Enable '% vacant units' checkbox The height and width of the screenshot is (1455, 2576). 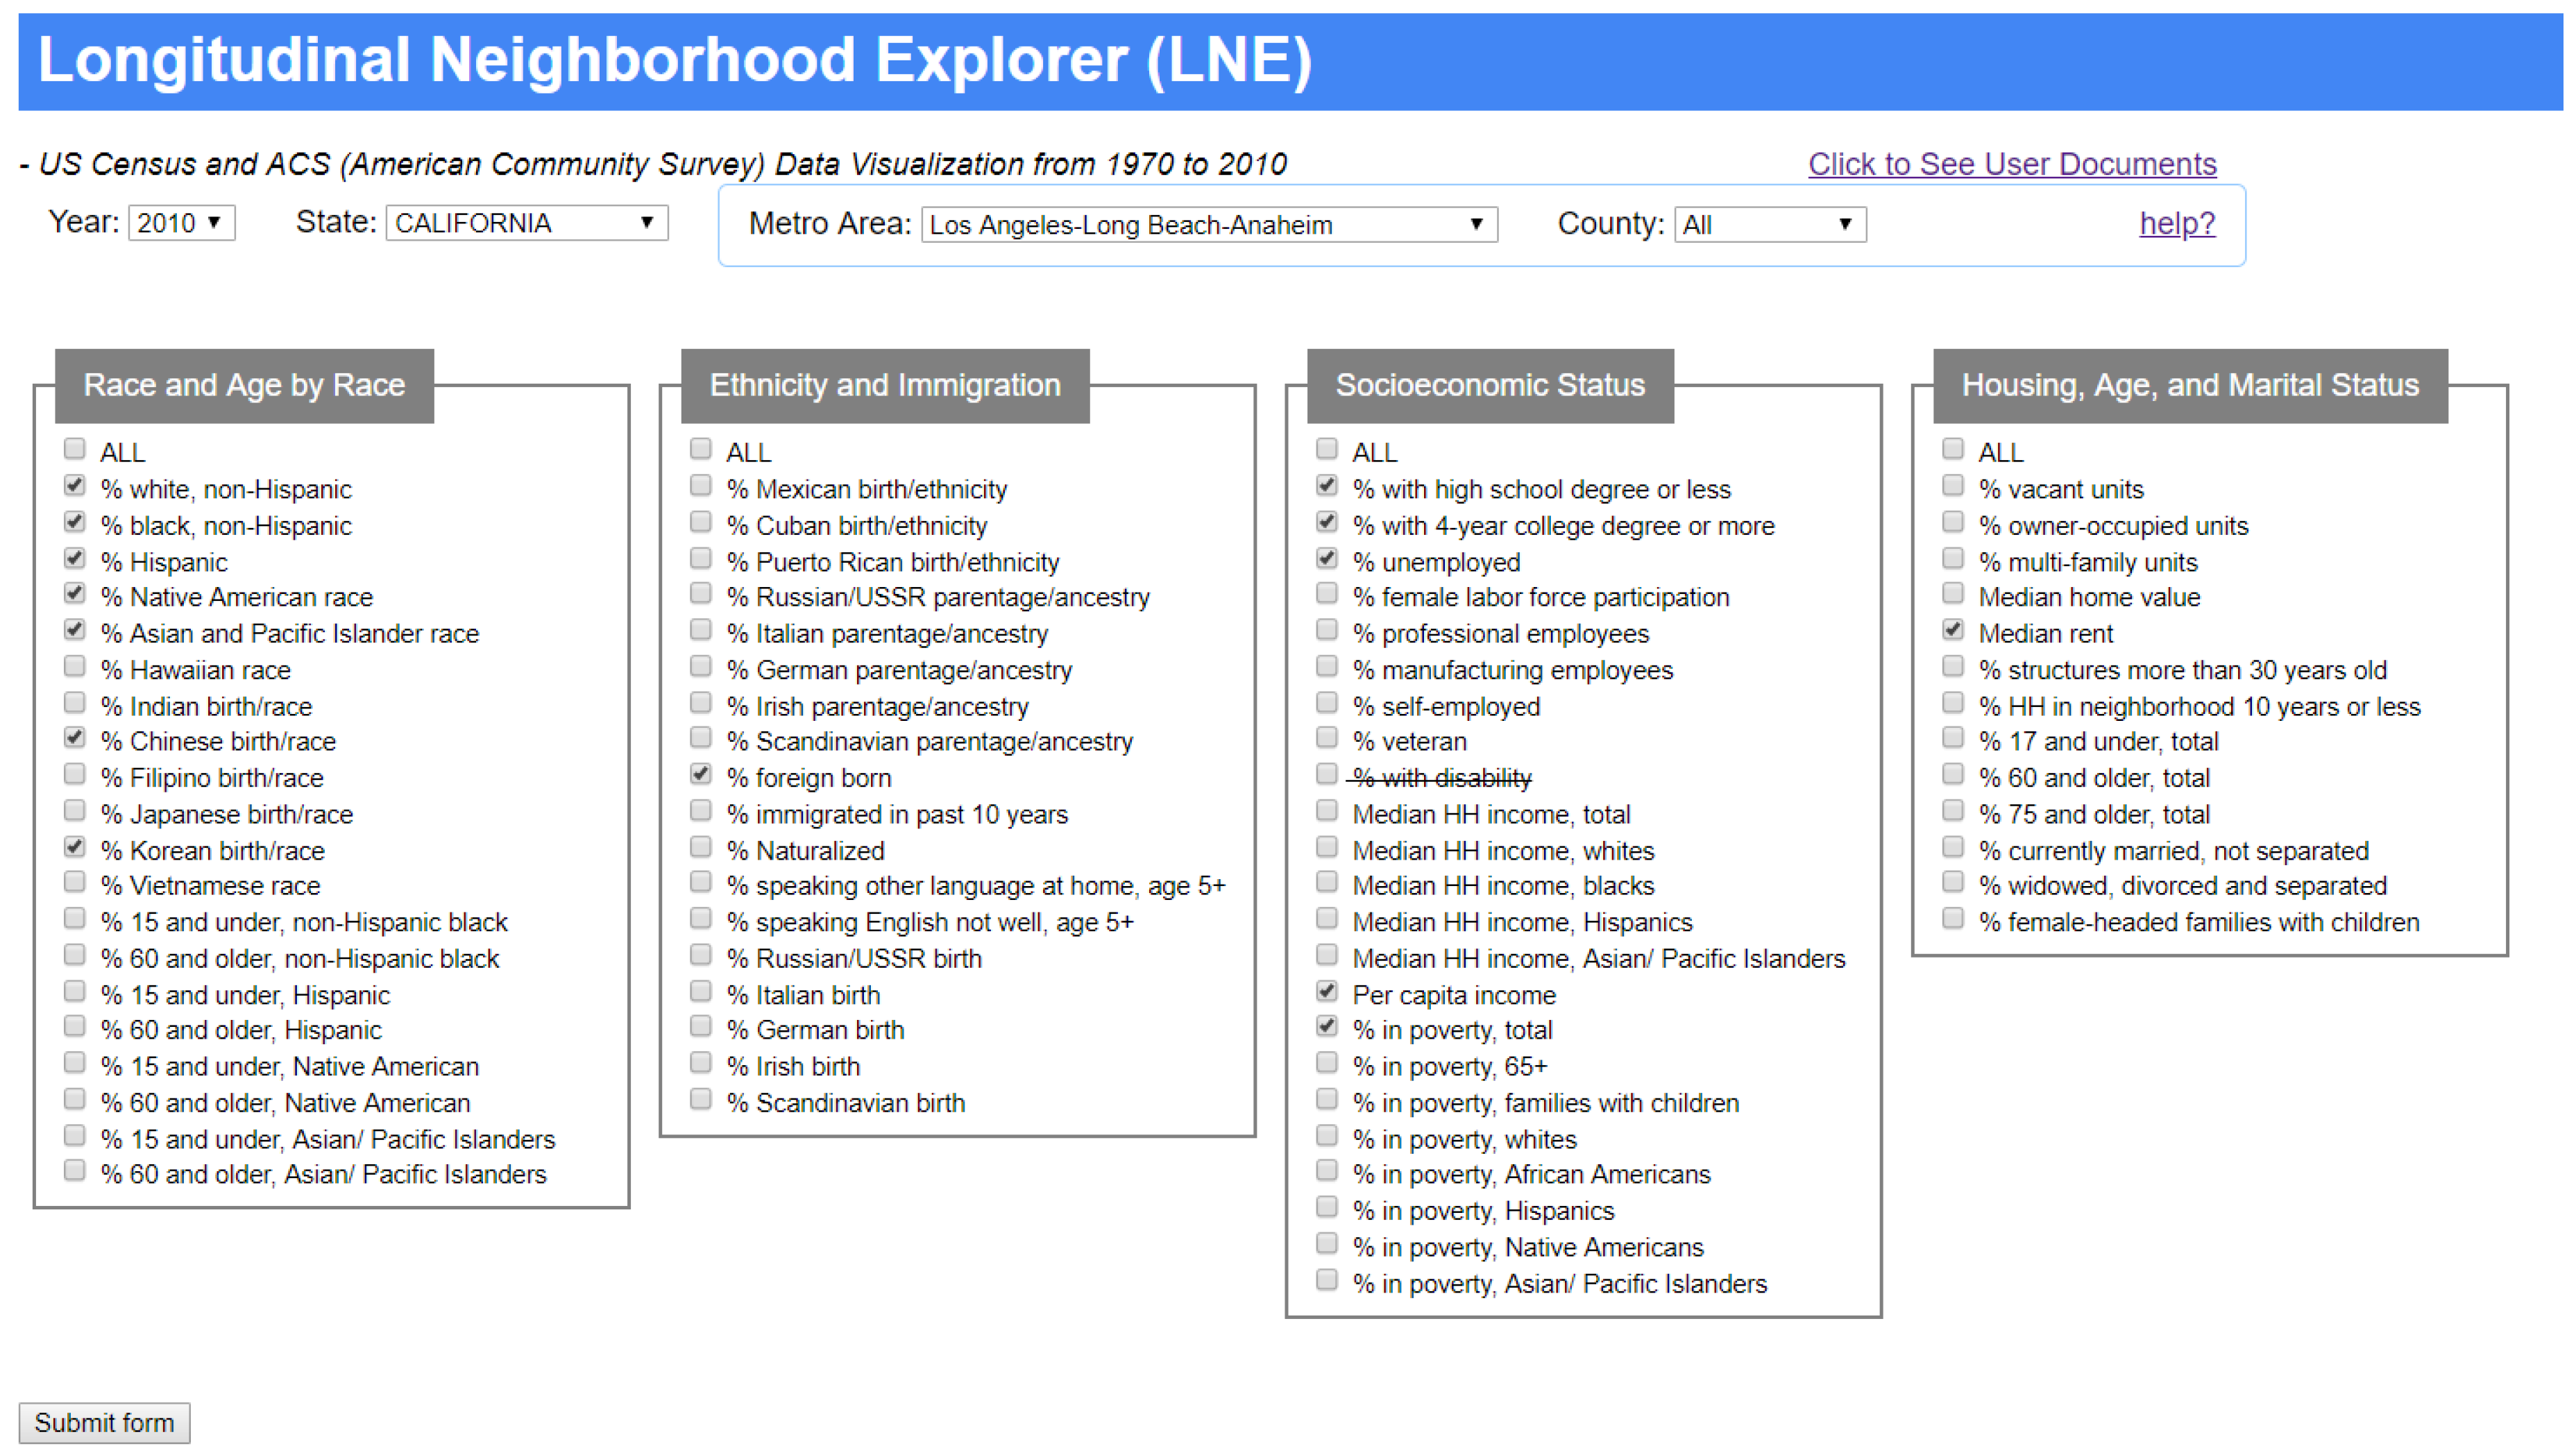point(1953,486)
